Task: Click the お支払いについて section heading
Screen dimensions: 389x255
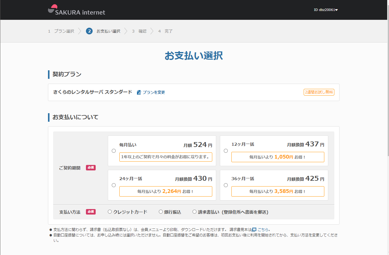Action: coord(75,117)
